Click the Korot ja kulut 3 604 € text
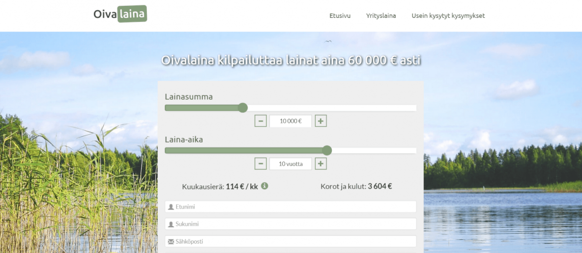The width and height of the screenshot is (582, 253). (356, 186)
